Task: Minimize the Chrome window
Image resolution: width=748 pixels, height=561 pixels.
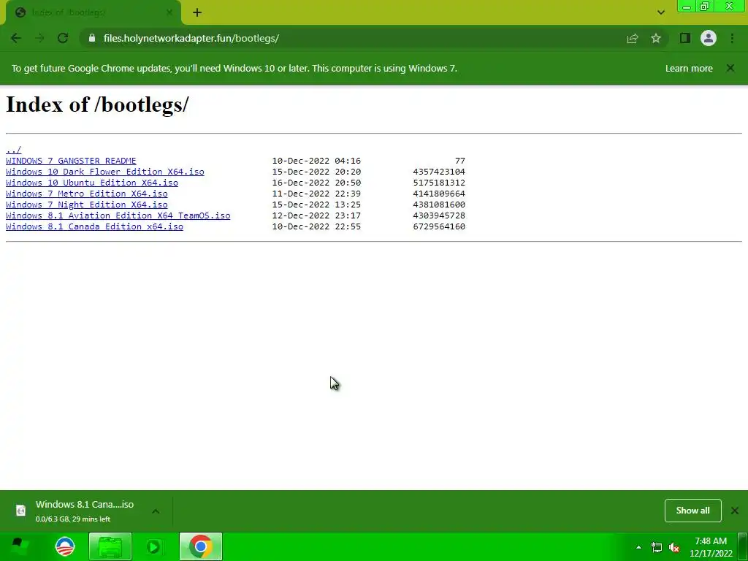Action: point(687,7)
